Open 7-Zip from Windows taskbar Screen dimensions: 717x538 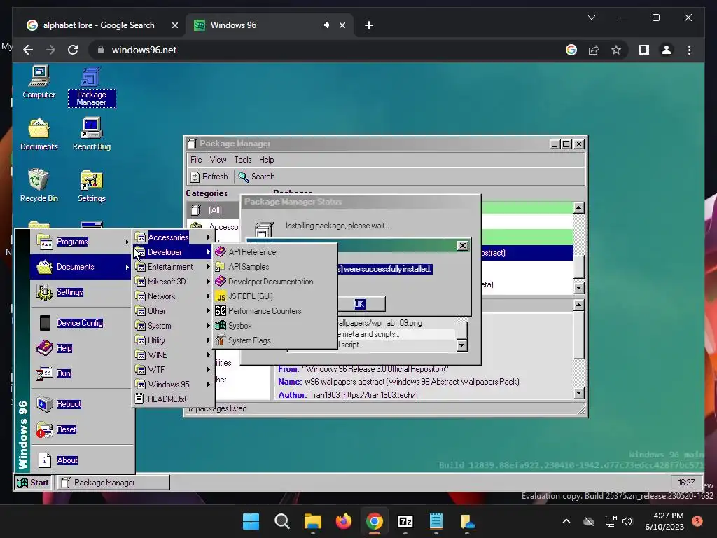[x=405, y=521]
